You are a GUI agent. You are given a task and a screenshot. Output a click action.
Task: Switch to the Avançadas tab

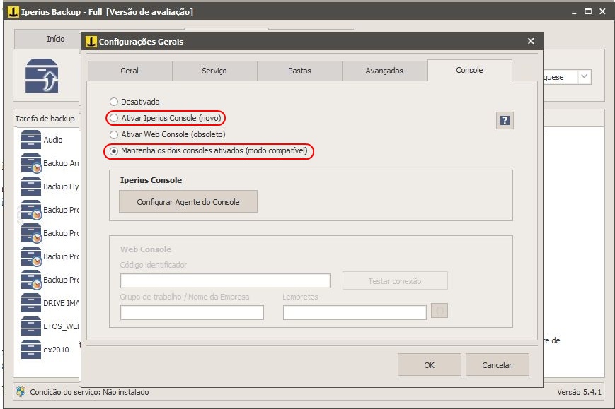click(x=384, y=71)
